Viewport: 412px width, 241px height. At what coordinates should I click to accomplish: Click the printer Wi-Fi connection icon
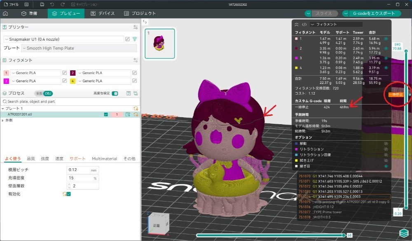[x=135, y=39]
